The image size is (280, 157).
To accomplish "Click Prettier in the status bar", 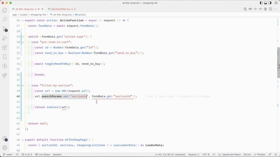I will [x=260, y=154].
